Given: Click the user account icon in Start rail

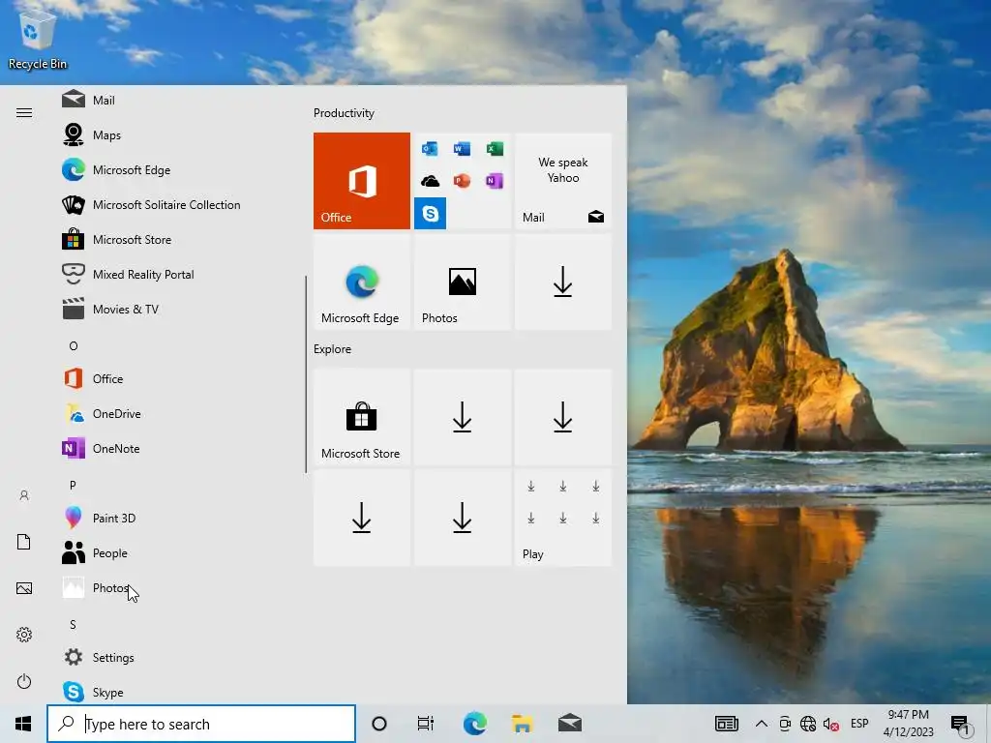Looking at the screenshot, I should click(x=24, y=495).
